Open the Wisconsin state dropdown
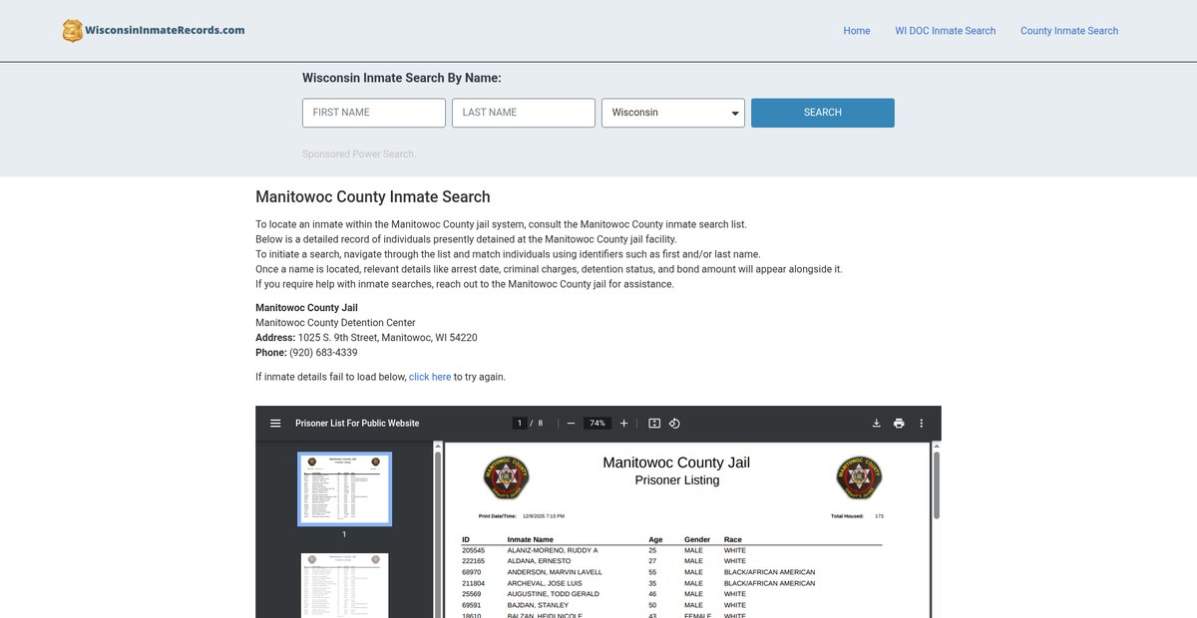This screenshot has height=618, width=1197. 673,113
